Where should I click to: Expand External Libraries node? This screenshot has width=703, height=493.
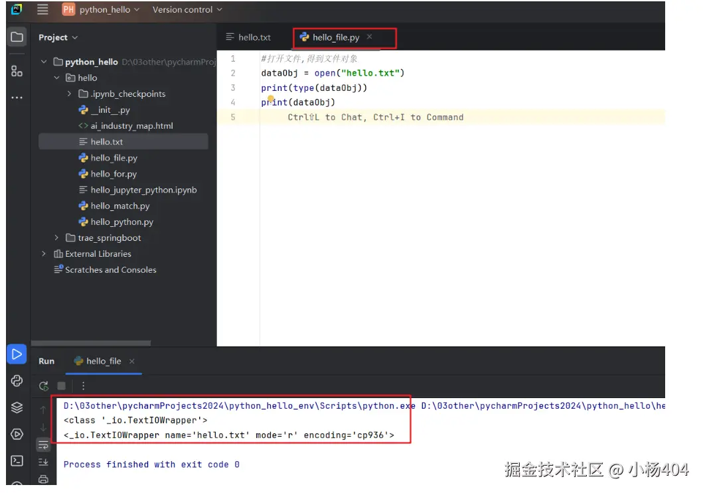coord(44,253)
